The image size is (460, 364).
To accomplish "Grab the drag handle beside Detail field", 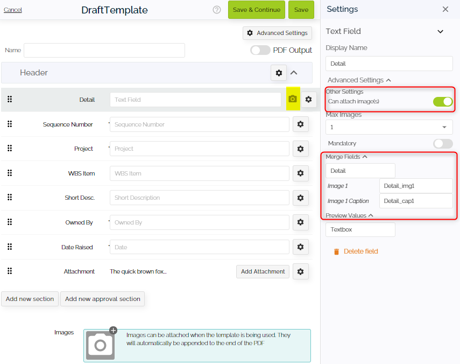I will [x=10, y=99].
